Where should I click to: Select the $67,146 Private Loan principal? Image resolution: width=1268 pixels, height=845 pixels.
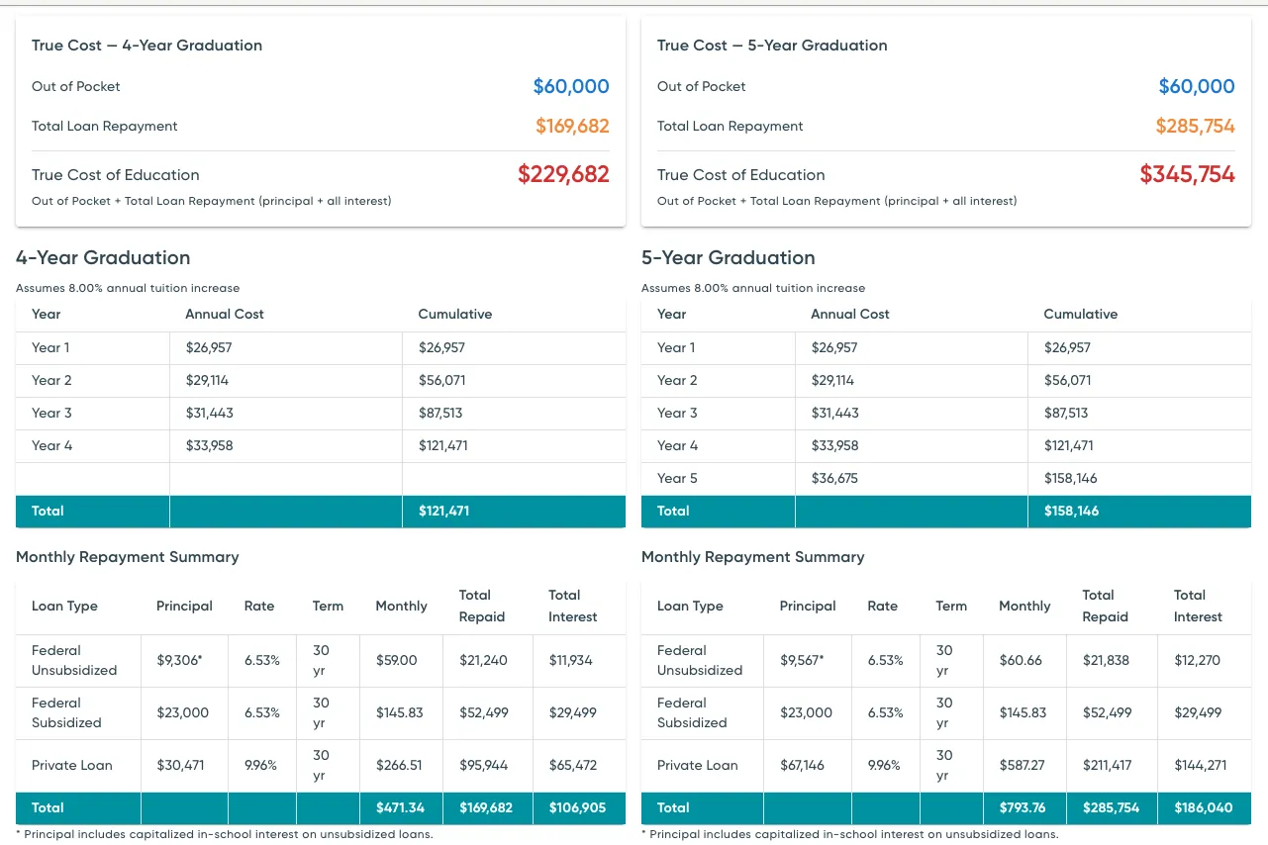click(x=803, y=766)
